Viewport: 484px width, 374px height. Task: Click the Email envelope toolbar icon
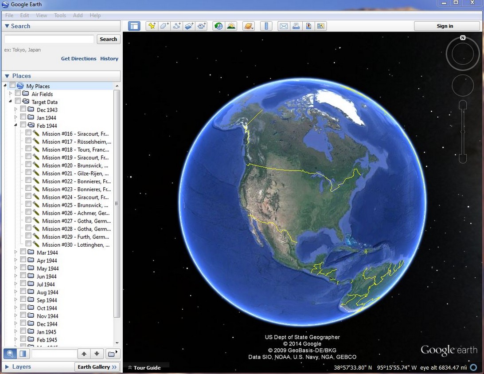pos(284,26)
